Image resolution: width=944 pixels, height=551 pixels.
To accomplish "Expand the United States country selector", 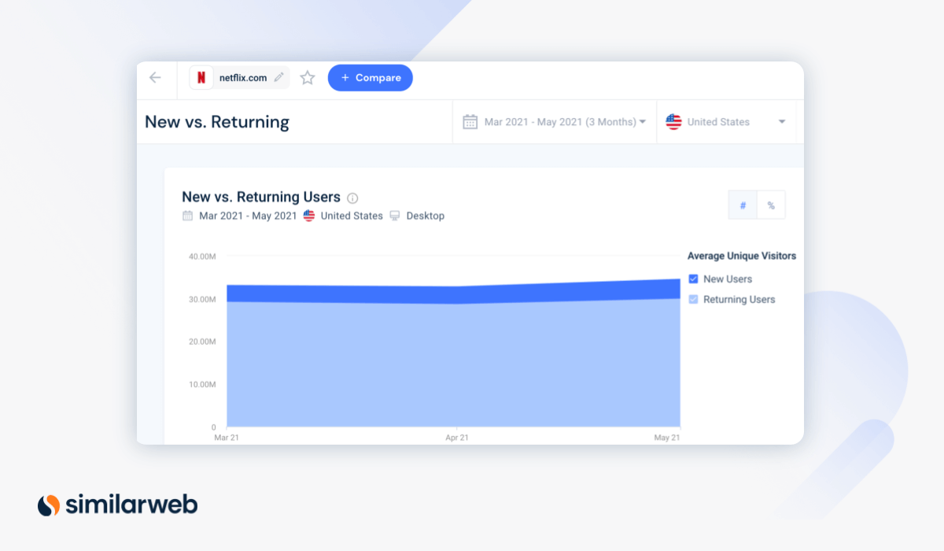I will click(x=718, y=121).
